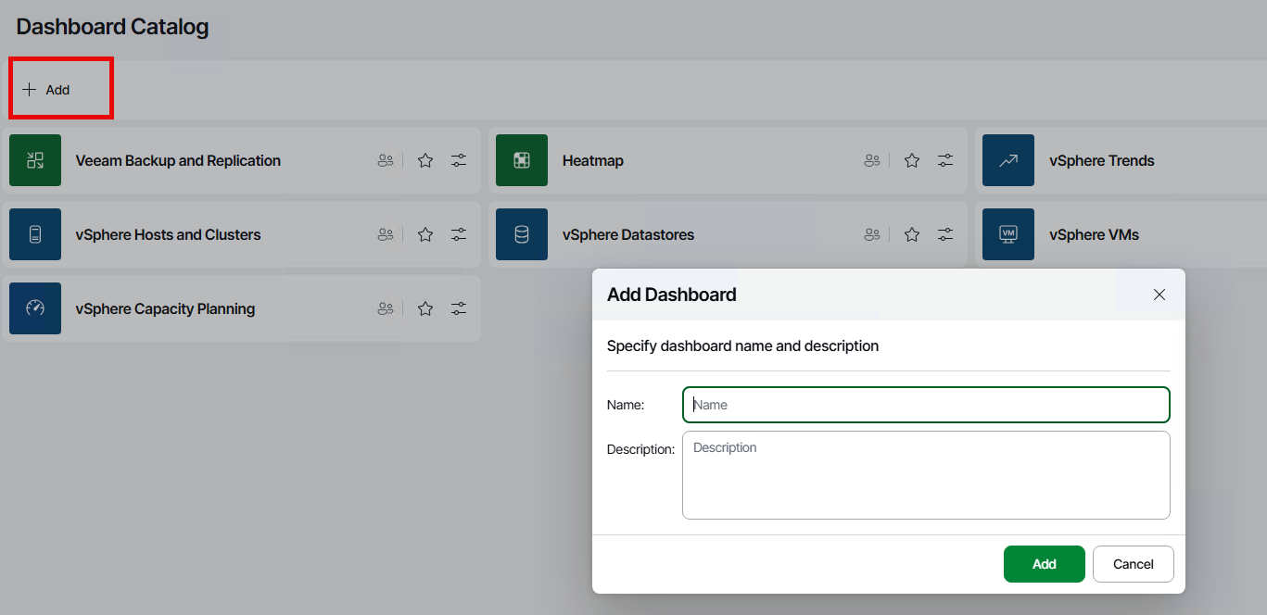Click sharing users icon for vSphere Hosts and Clusters
The image size is (1267, 615).
(386, 234)
